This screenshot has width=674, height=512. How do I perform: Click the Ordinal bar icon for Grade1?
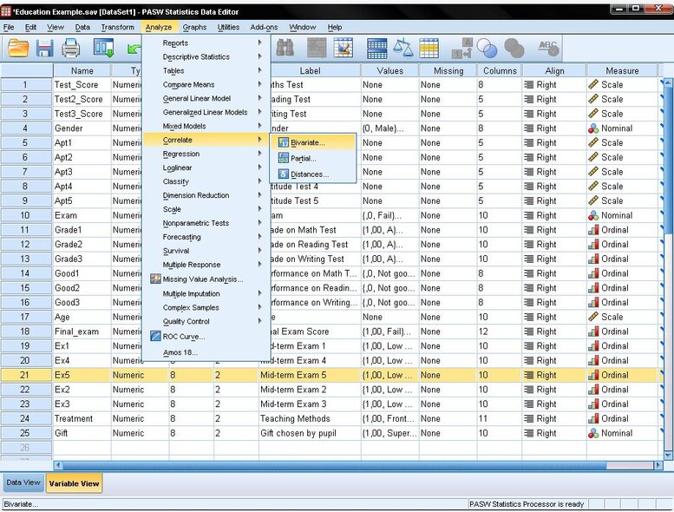[593, 230]
